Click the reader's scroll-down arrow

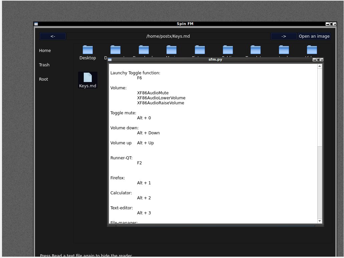320,221
